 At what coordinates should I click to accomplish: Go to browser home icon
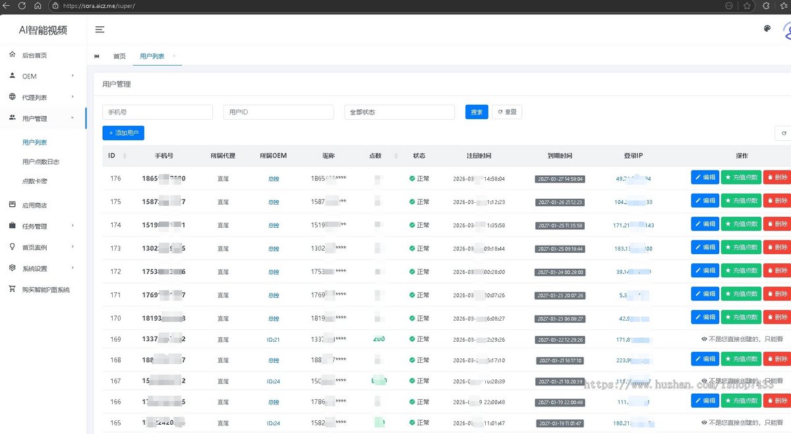37,5
